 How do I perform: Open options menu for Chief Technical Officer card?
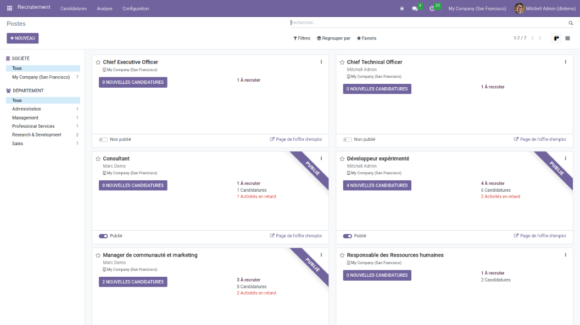pyautogui.click(x=565, y=62)
